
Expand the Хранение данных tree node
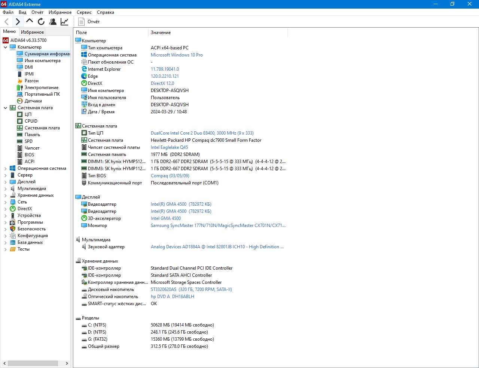coord(6,195)
